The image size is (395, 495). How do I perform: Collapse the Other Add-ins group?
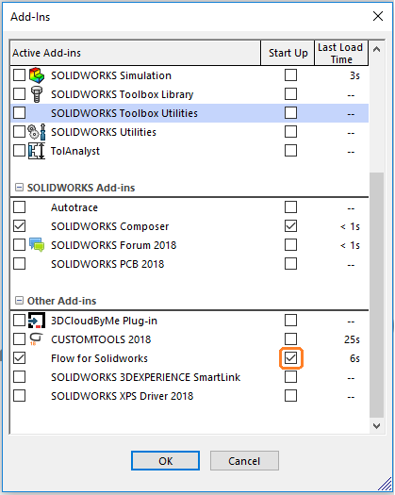pos(19,301)
